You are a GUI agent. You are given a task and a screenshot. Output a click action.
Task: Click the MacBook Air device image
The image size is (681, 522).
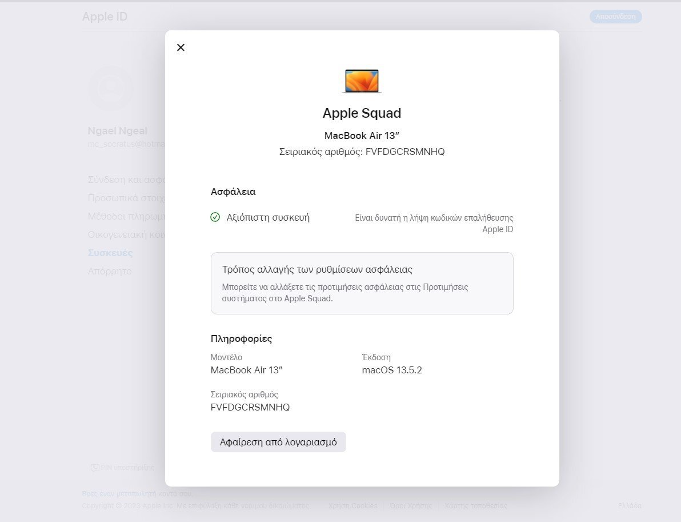pos(362,81)
